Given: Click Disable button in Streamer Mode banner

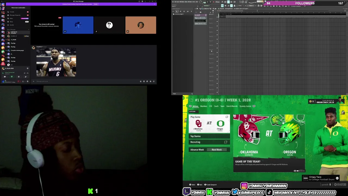Looking at the screenshot, I should tap(95, 4).
